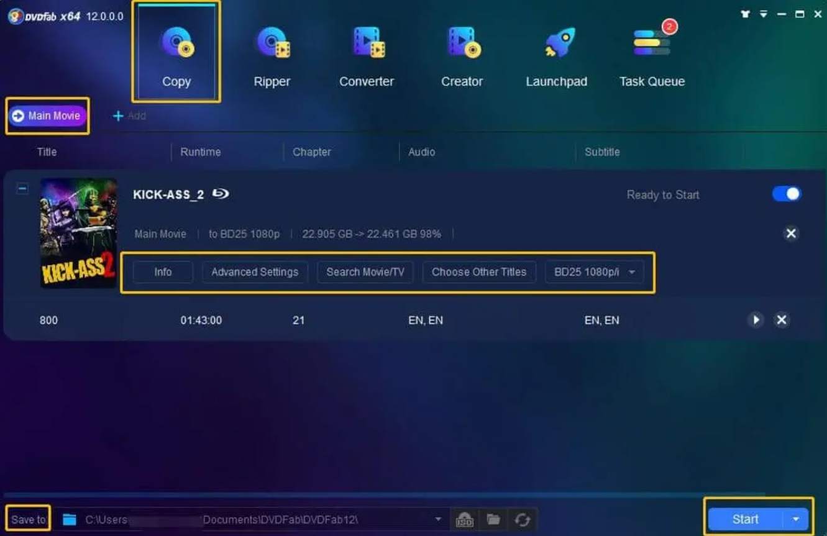Remove title 800 row with X icon
Viewport: 827px width, 536px height.
[x=782, y=320]
